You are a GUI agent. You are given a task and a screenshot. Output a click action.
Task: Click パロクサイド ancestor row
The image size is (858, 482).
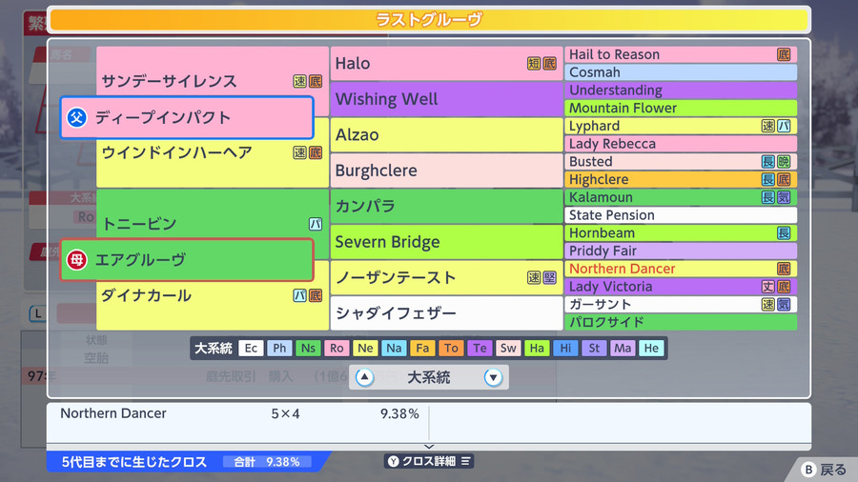pos(681,322)
